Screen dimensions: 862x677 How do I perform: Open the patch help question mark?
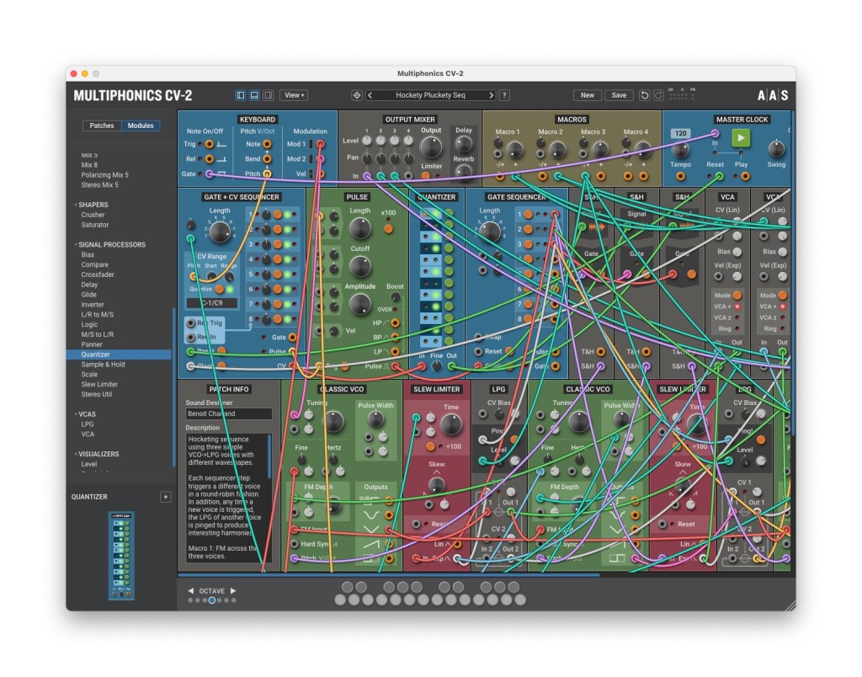[x=504, y=95]
